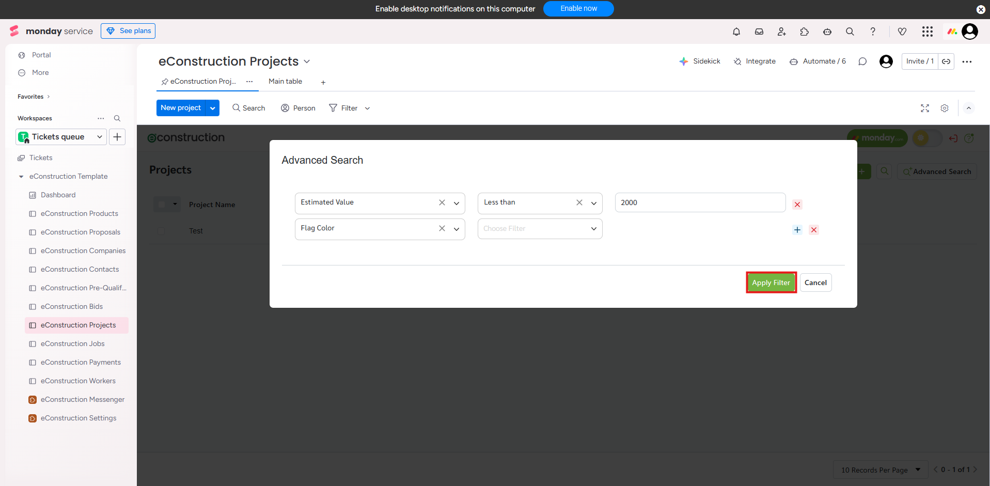Screen dimensions: 990x486
Task: Click the Apply Filter button
Action: pos(771,283)
